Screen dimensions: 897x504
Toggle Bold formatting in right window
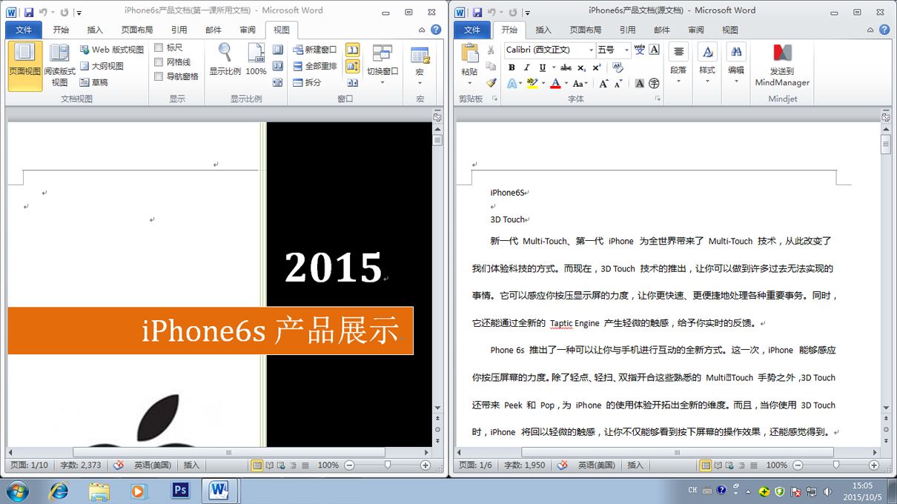pos(512,67)
